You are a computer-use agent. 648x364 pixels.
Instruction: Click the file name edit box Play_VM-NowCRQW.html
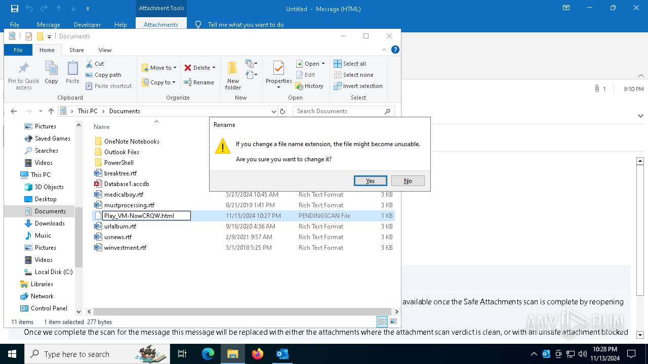tap(146, 216)
